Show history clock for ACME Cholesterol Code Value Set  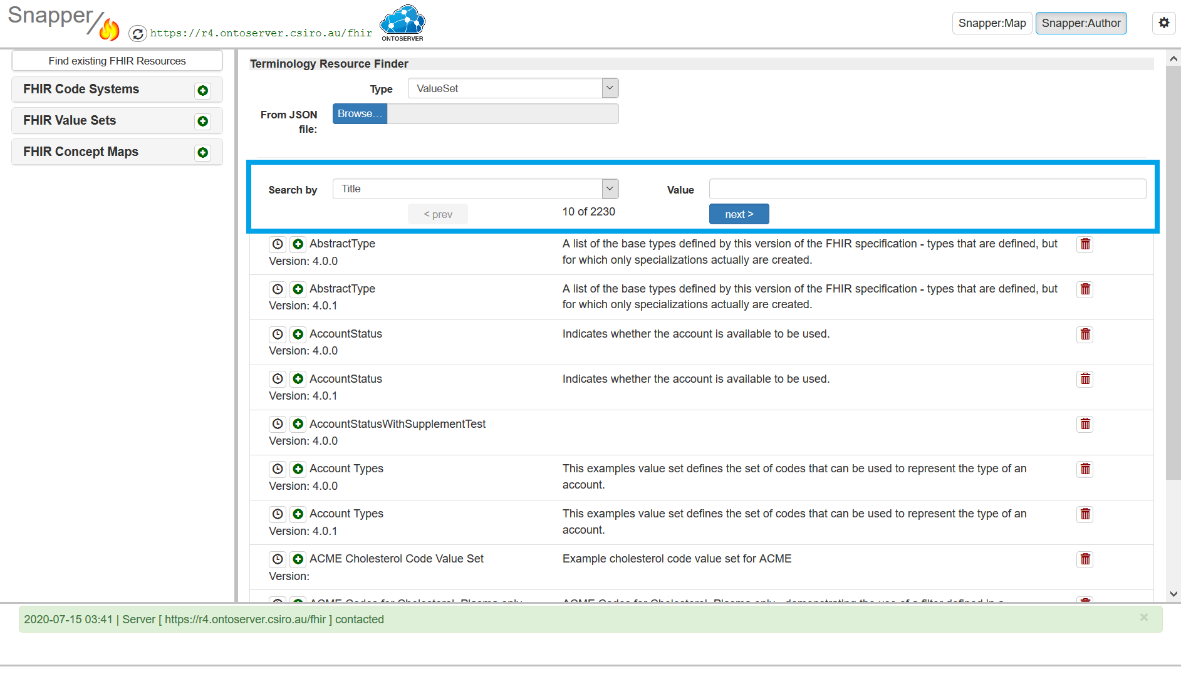pos(278,559)
